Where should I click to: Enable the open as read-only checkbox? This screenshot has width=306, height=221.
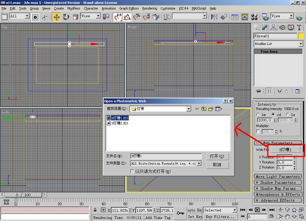pyautogui.click(x=132, y=171)
